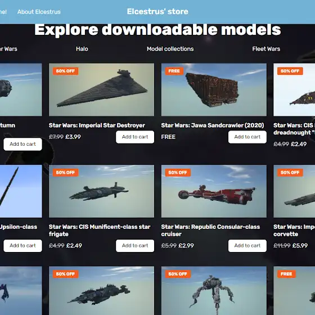Add Jawa Sandcrawler (2020) to cart

click(247, 137)
